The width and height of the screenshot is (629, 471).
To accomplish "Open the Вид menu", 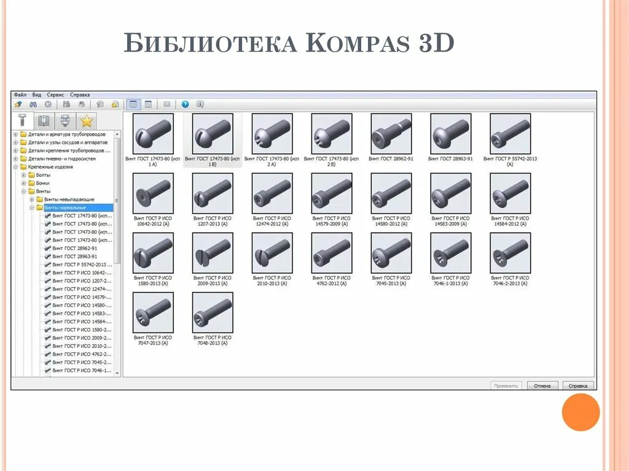I will pyautogui.click(x=36, y=95).
